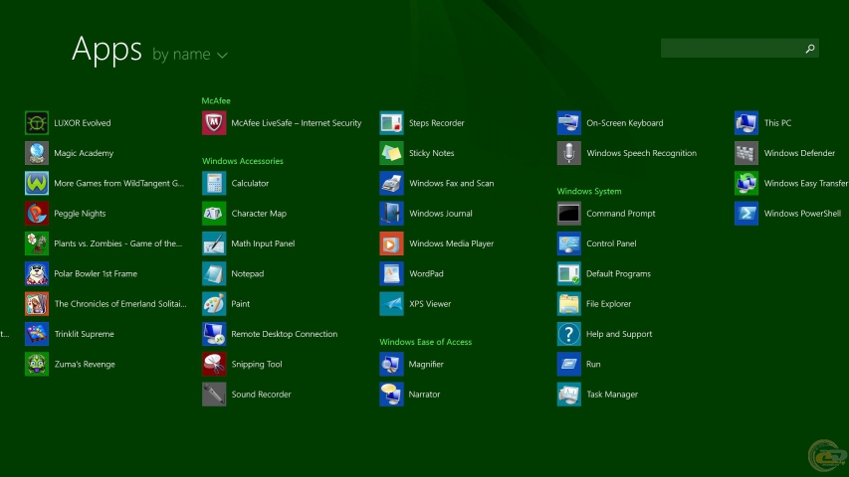Open the LUXOR Evolved game icon
Image resolution: width=849 pixels, height=477 pixels.
pyautogui.click(x=36, y=123)
